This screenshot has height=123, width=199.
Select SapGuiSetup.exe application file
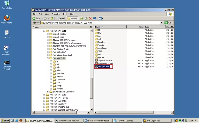[x=104, y=64]
